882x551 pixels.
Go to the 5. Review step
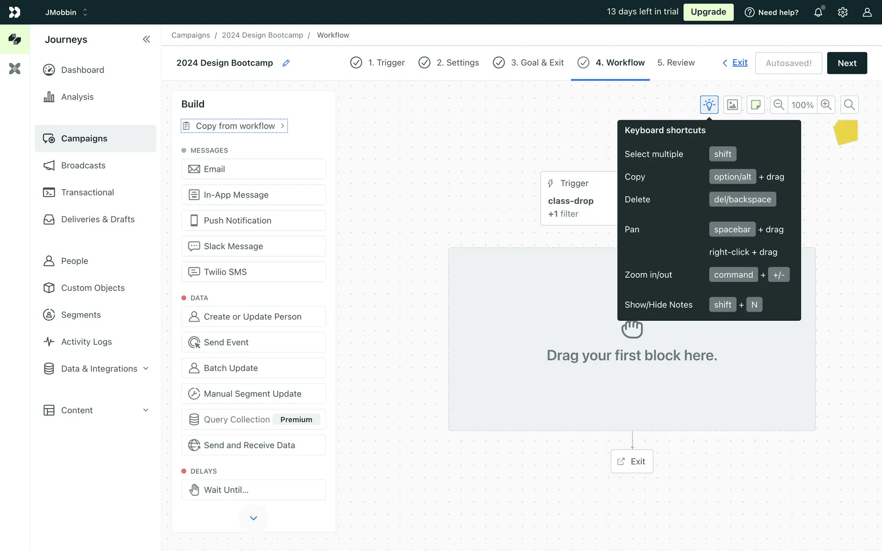pyautogui.click(x=676, y=63)
